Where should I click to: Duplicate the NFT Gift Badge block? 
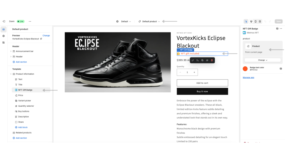202,60
